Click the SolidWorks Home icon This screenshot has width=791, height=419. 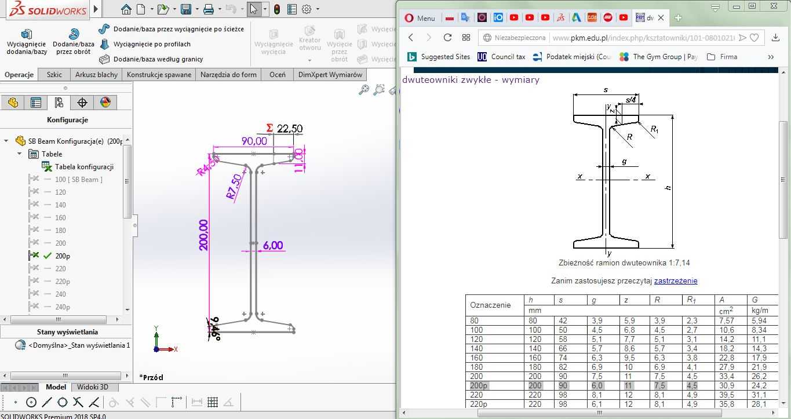pyautogui.click(x=126, y=9)
